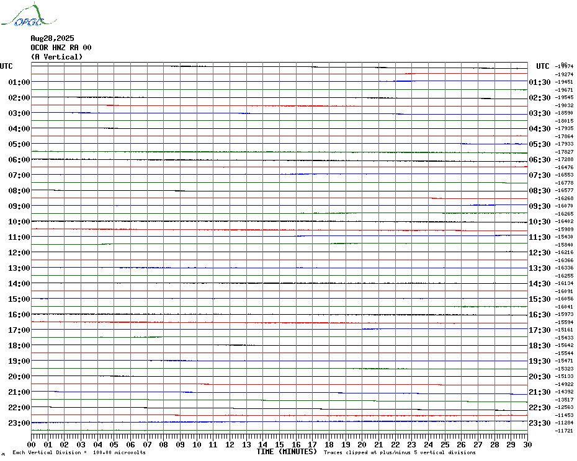Click the offset value "-16366"
The width and height of the screenshot is (577, 461).
[564, 260]
